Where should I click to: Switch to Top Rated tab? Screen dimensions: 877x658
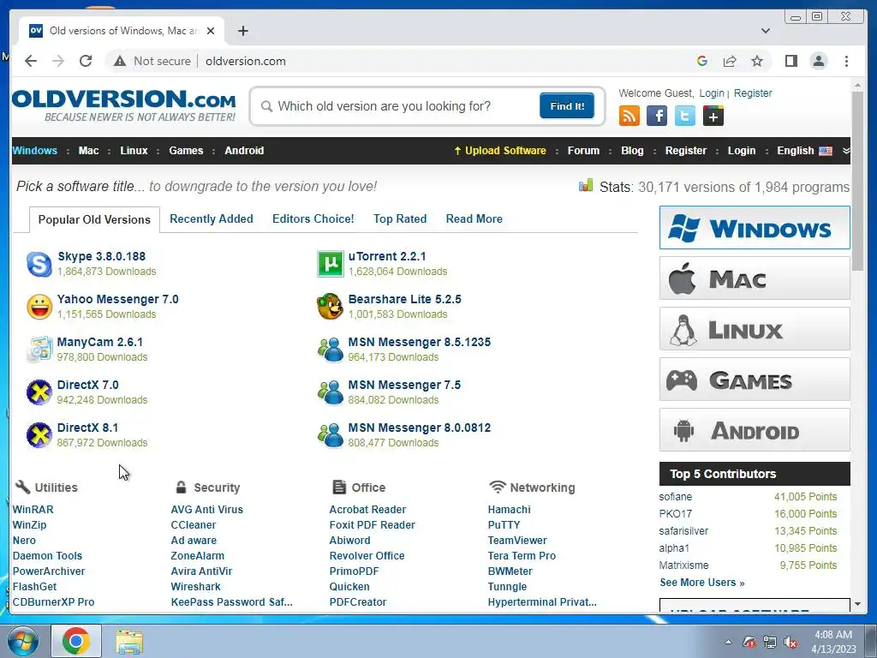(x=400, y=218)
